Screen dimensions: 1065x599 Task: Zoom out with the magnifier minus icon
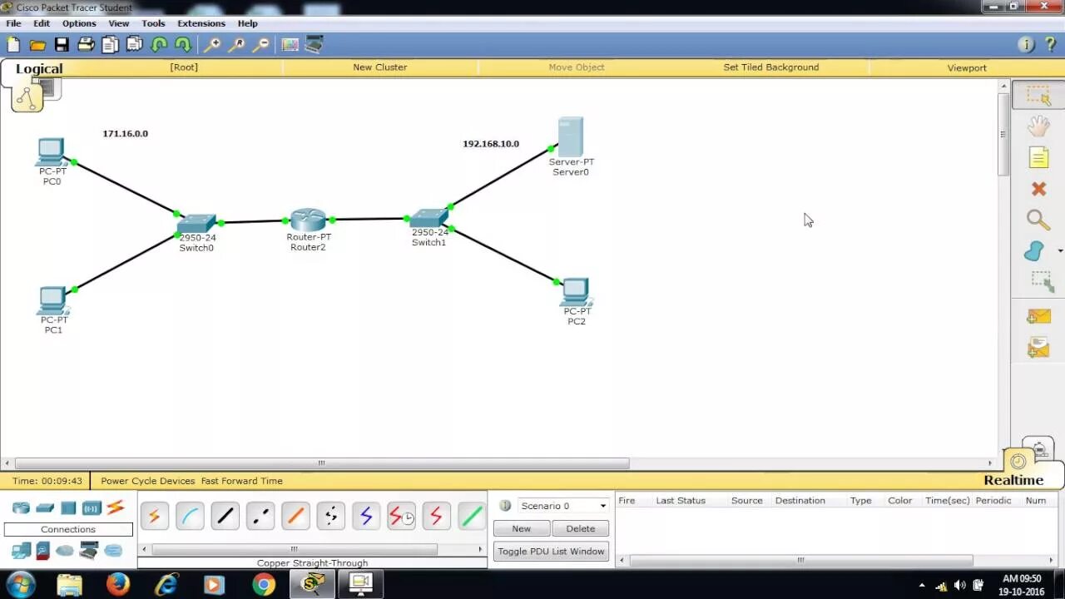point(261,45)
